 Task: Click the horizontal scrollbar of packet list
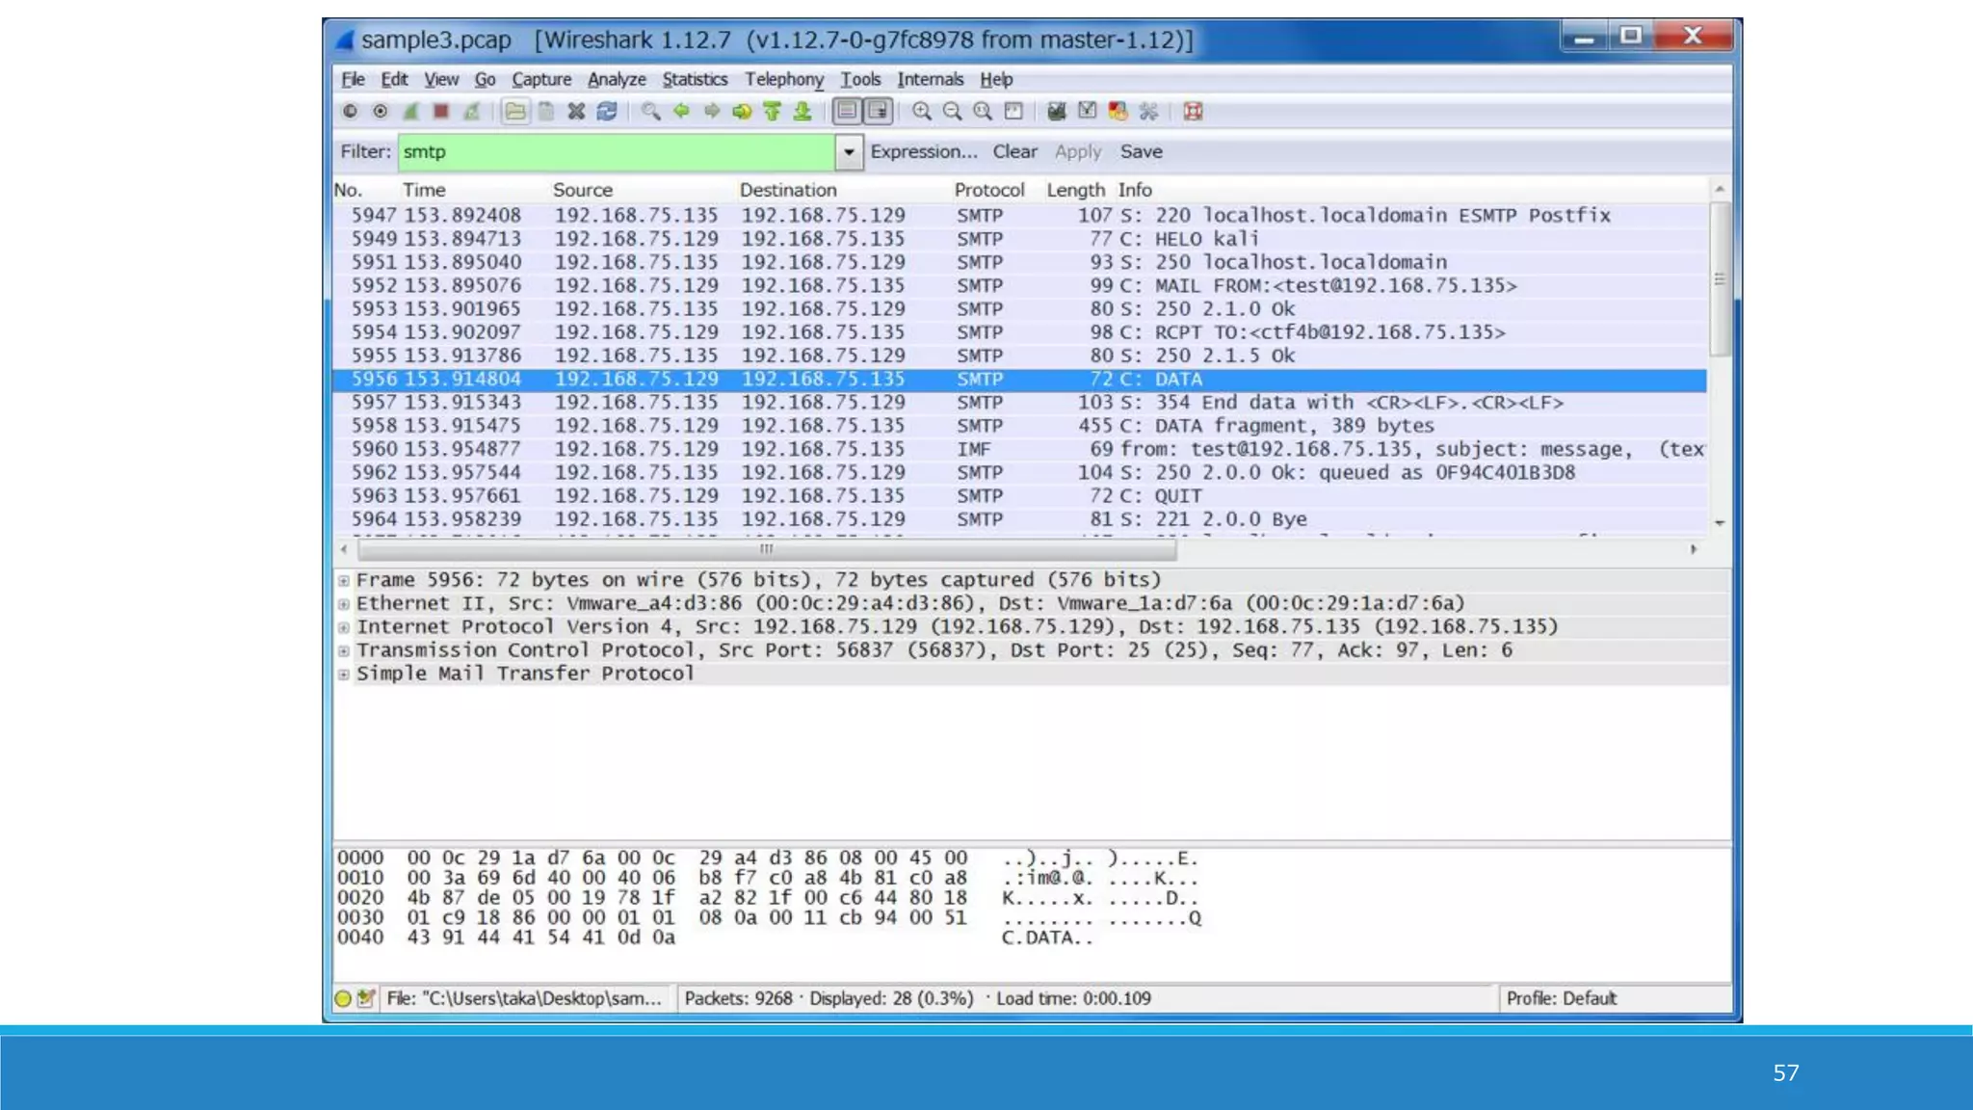click(x=766, y=549)
